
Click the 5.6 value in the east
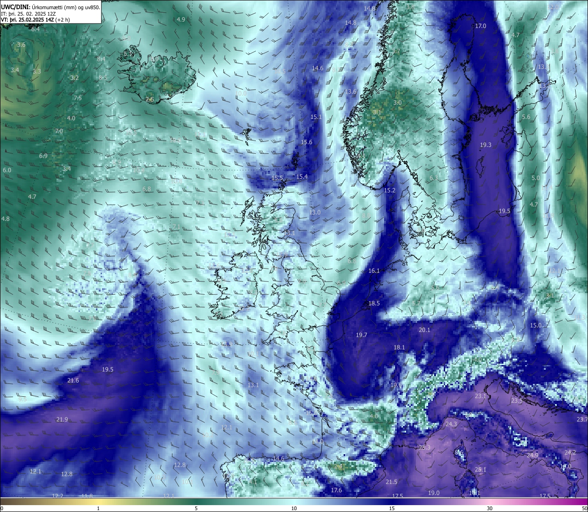click(526, 117)
